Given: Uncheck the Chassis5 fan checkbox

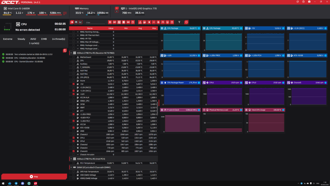Looking at the screenshot, I should [x=73, y=151].
